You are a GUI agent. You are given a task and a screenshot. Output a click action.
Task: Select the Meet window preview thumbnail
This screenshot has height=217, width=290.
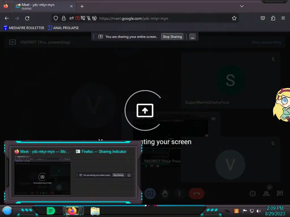(42, 176)
